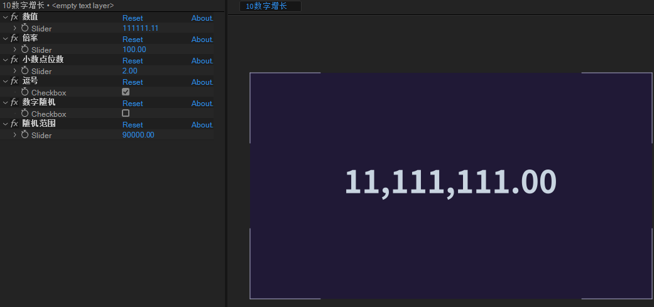
Task: Collapse the 随机范围 effect group
Action: (x=5, y=124)
